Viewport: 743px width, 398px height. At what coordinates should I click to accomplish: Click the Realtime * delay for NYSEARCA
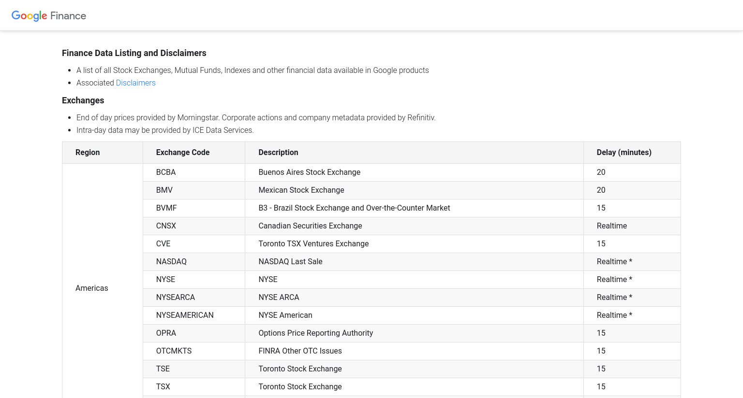[614, 297]
